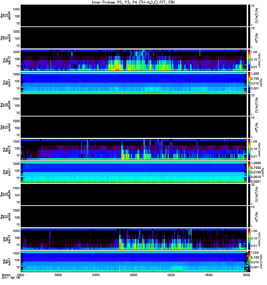The width and height of the screenshot is (267, 285).
Task: Click the 'the fbk edc12' y-axis label
Action: (x=7, y=239)
